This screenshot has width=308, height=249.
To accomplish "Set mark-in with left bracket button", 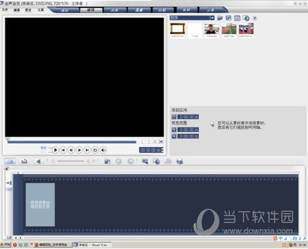I will (x=143, y=142).
